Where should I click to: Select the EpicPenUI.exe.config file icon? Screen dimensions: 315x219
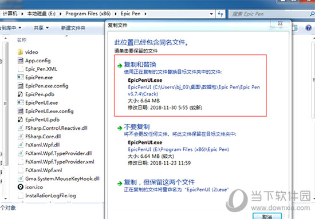coord(20,111)
